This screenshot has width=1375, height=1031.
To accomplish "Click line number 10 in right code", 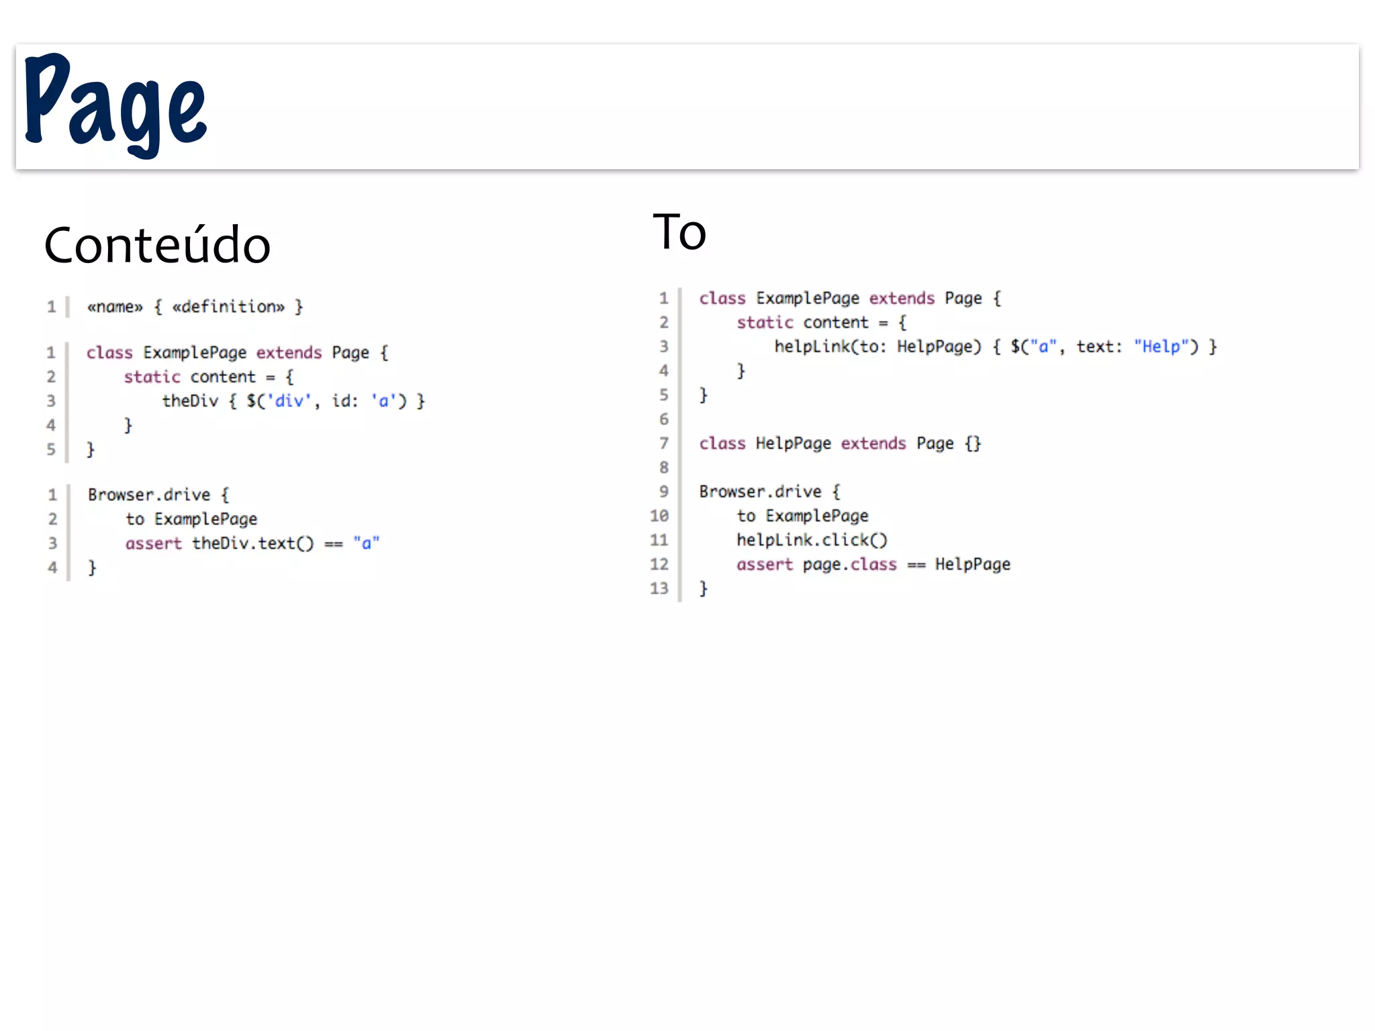I will [659, 516].
